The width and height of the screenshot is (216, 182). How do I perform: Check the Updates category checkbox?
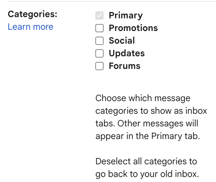pos(99,53)
